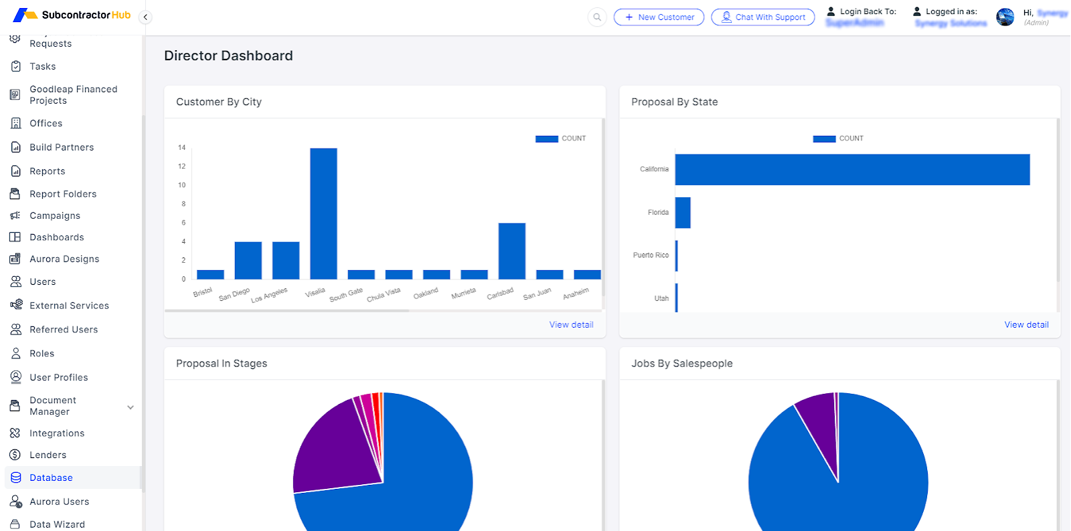Click the Reports chart icon
The height and width of the screenshot is (531, 1071).
click(x=15, y=171)
